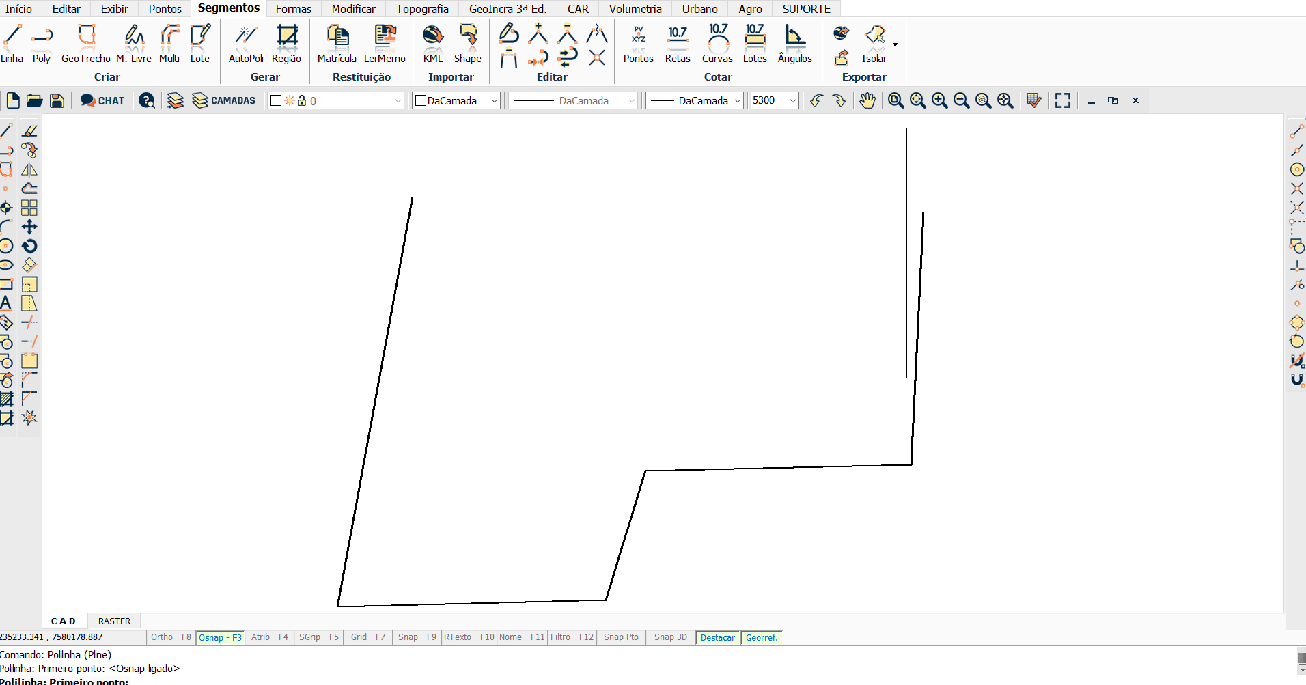Open the CAMADAS layers button
The width and height of the screenshot is (1306, 685).
[x=224, y=101]
